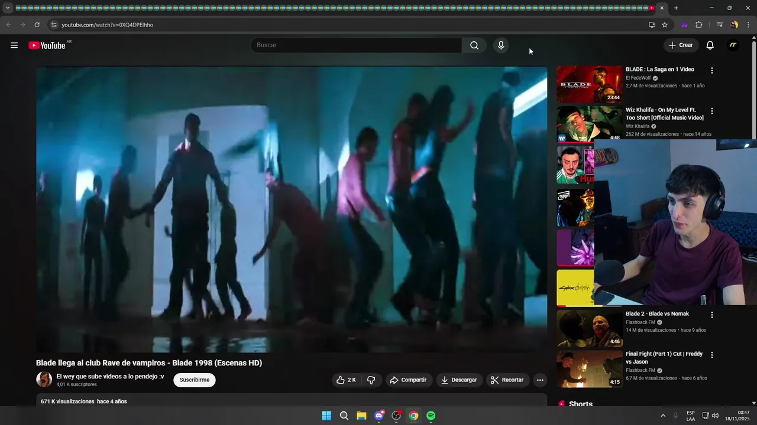Open the YouTube account avatar menu
Image resolution: width=757 pixels, height=425 pixels.
[x=733, y=45]
